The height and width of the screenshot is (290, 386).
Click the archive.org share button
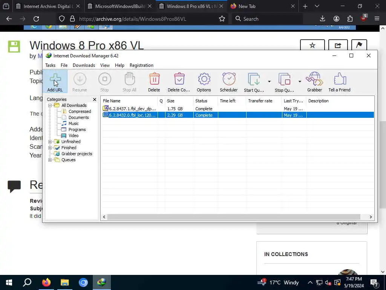338,45
